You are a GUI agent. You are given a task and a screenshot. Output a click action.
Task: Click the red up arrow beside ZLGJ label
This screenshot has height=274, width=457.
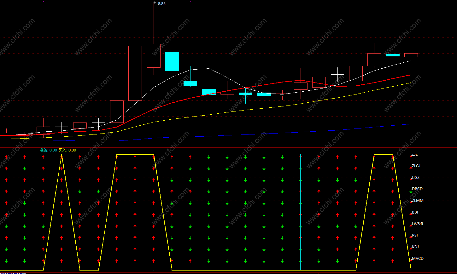[411, 168]
